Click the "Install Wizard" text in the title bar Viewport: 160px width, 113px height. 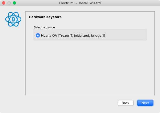[x=90, y=3]
